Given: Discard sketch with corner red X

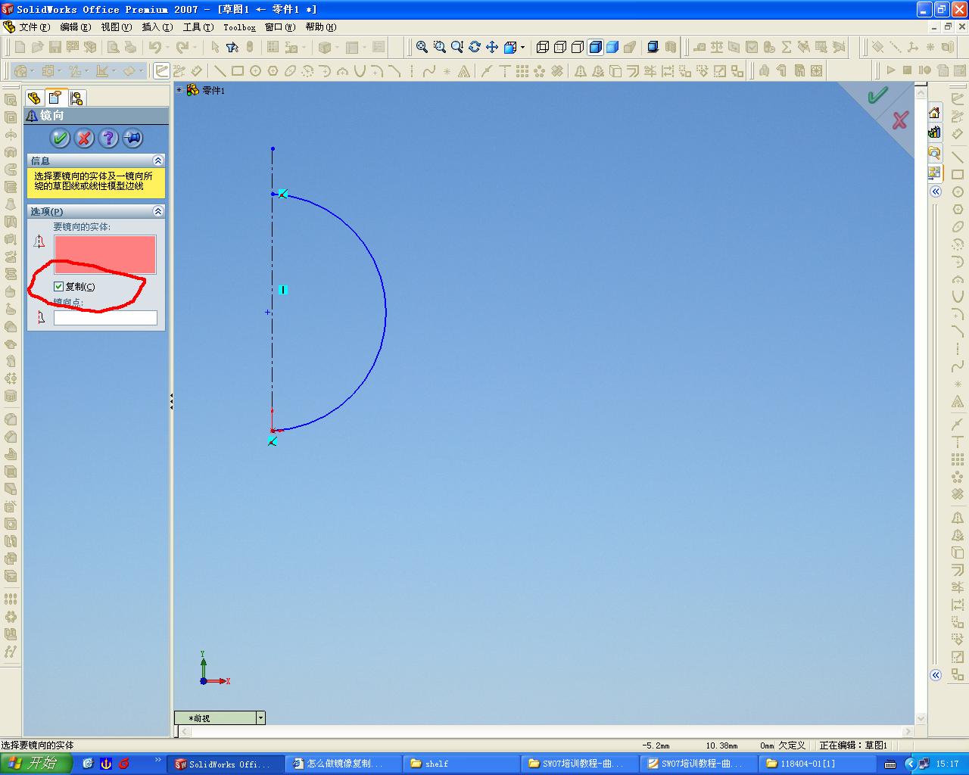Looking at the screenshot, I should click(900, 120).
